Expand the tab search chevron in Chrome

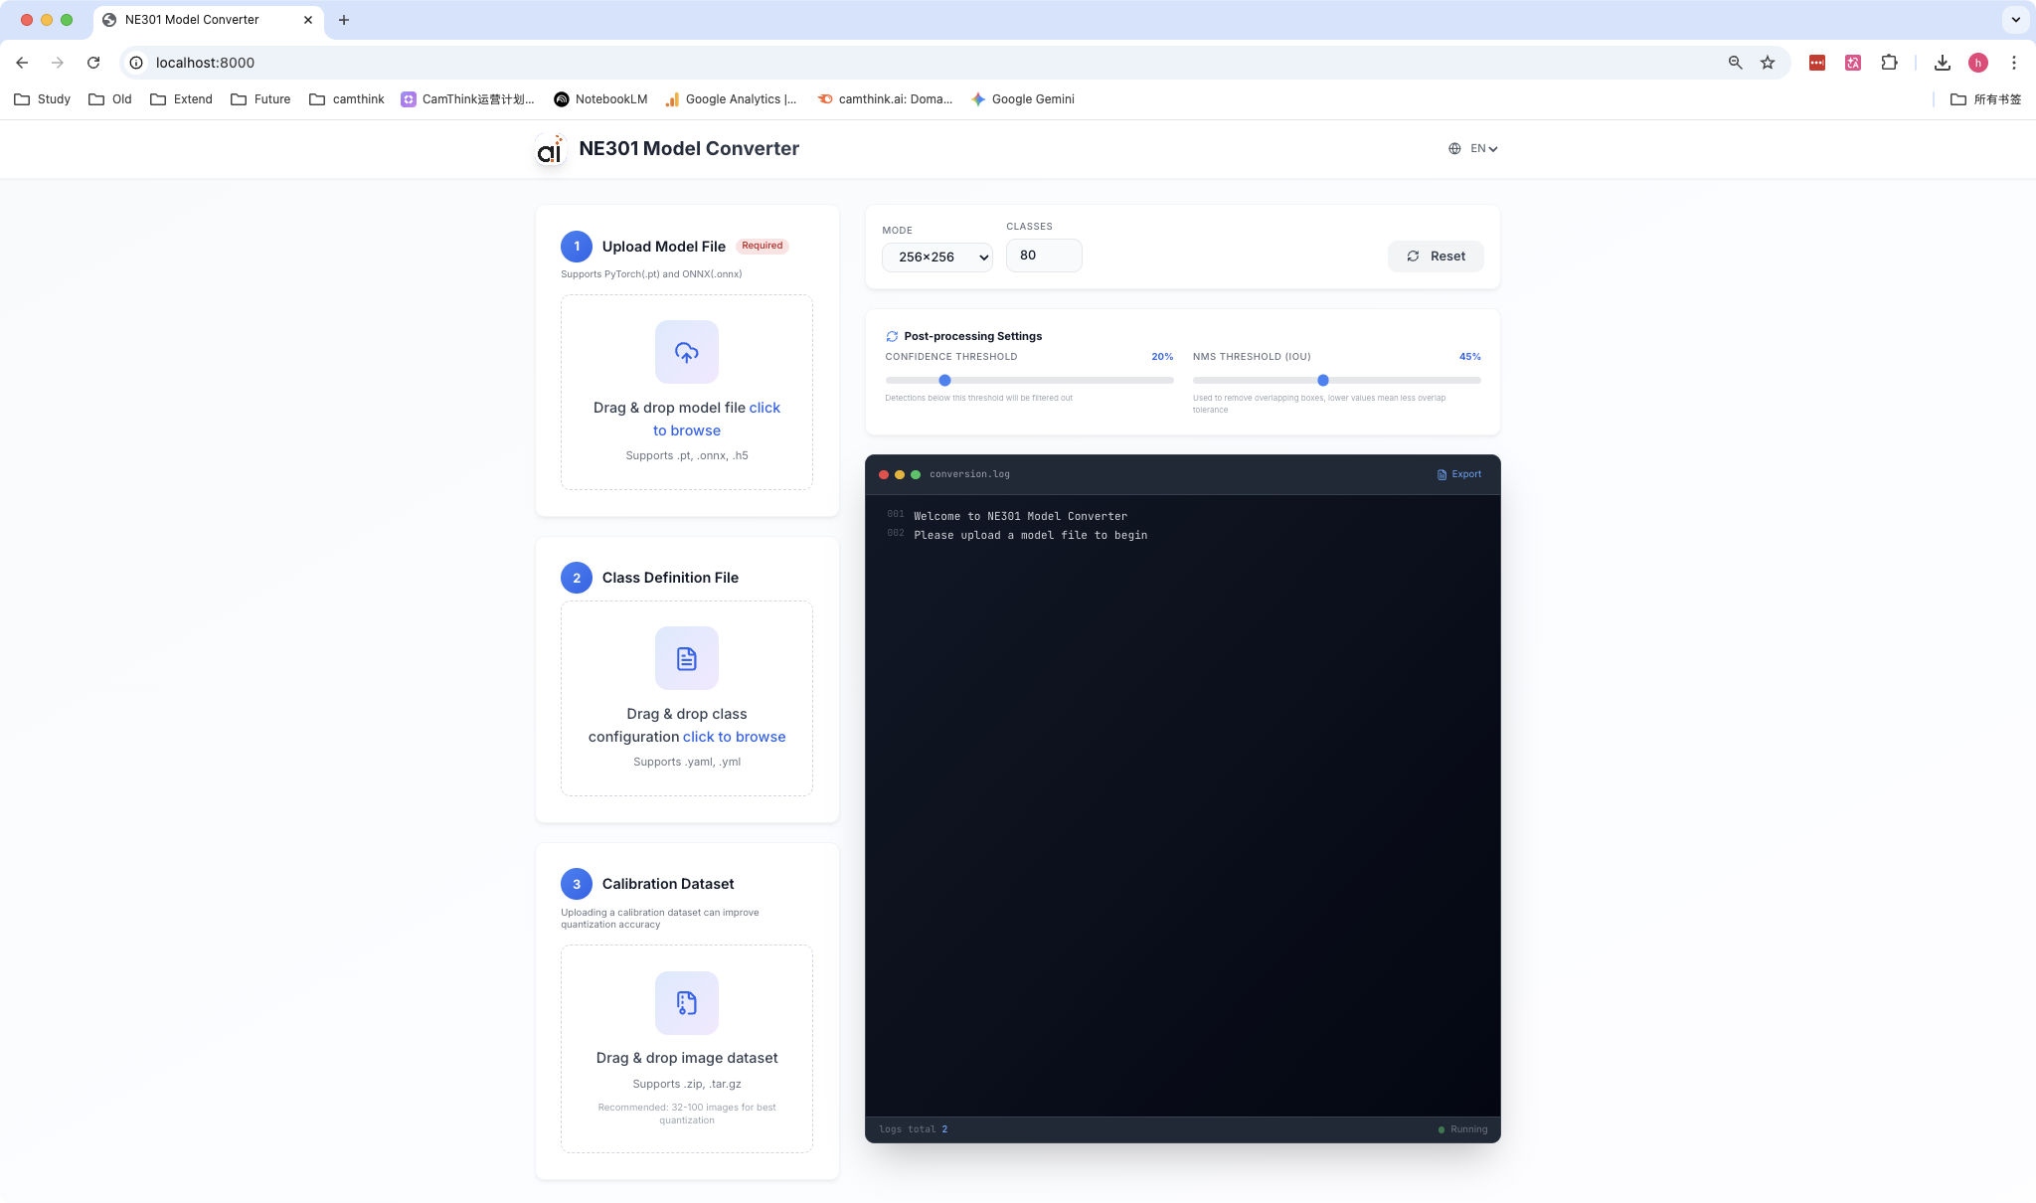(x=2015, y=20)
